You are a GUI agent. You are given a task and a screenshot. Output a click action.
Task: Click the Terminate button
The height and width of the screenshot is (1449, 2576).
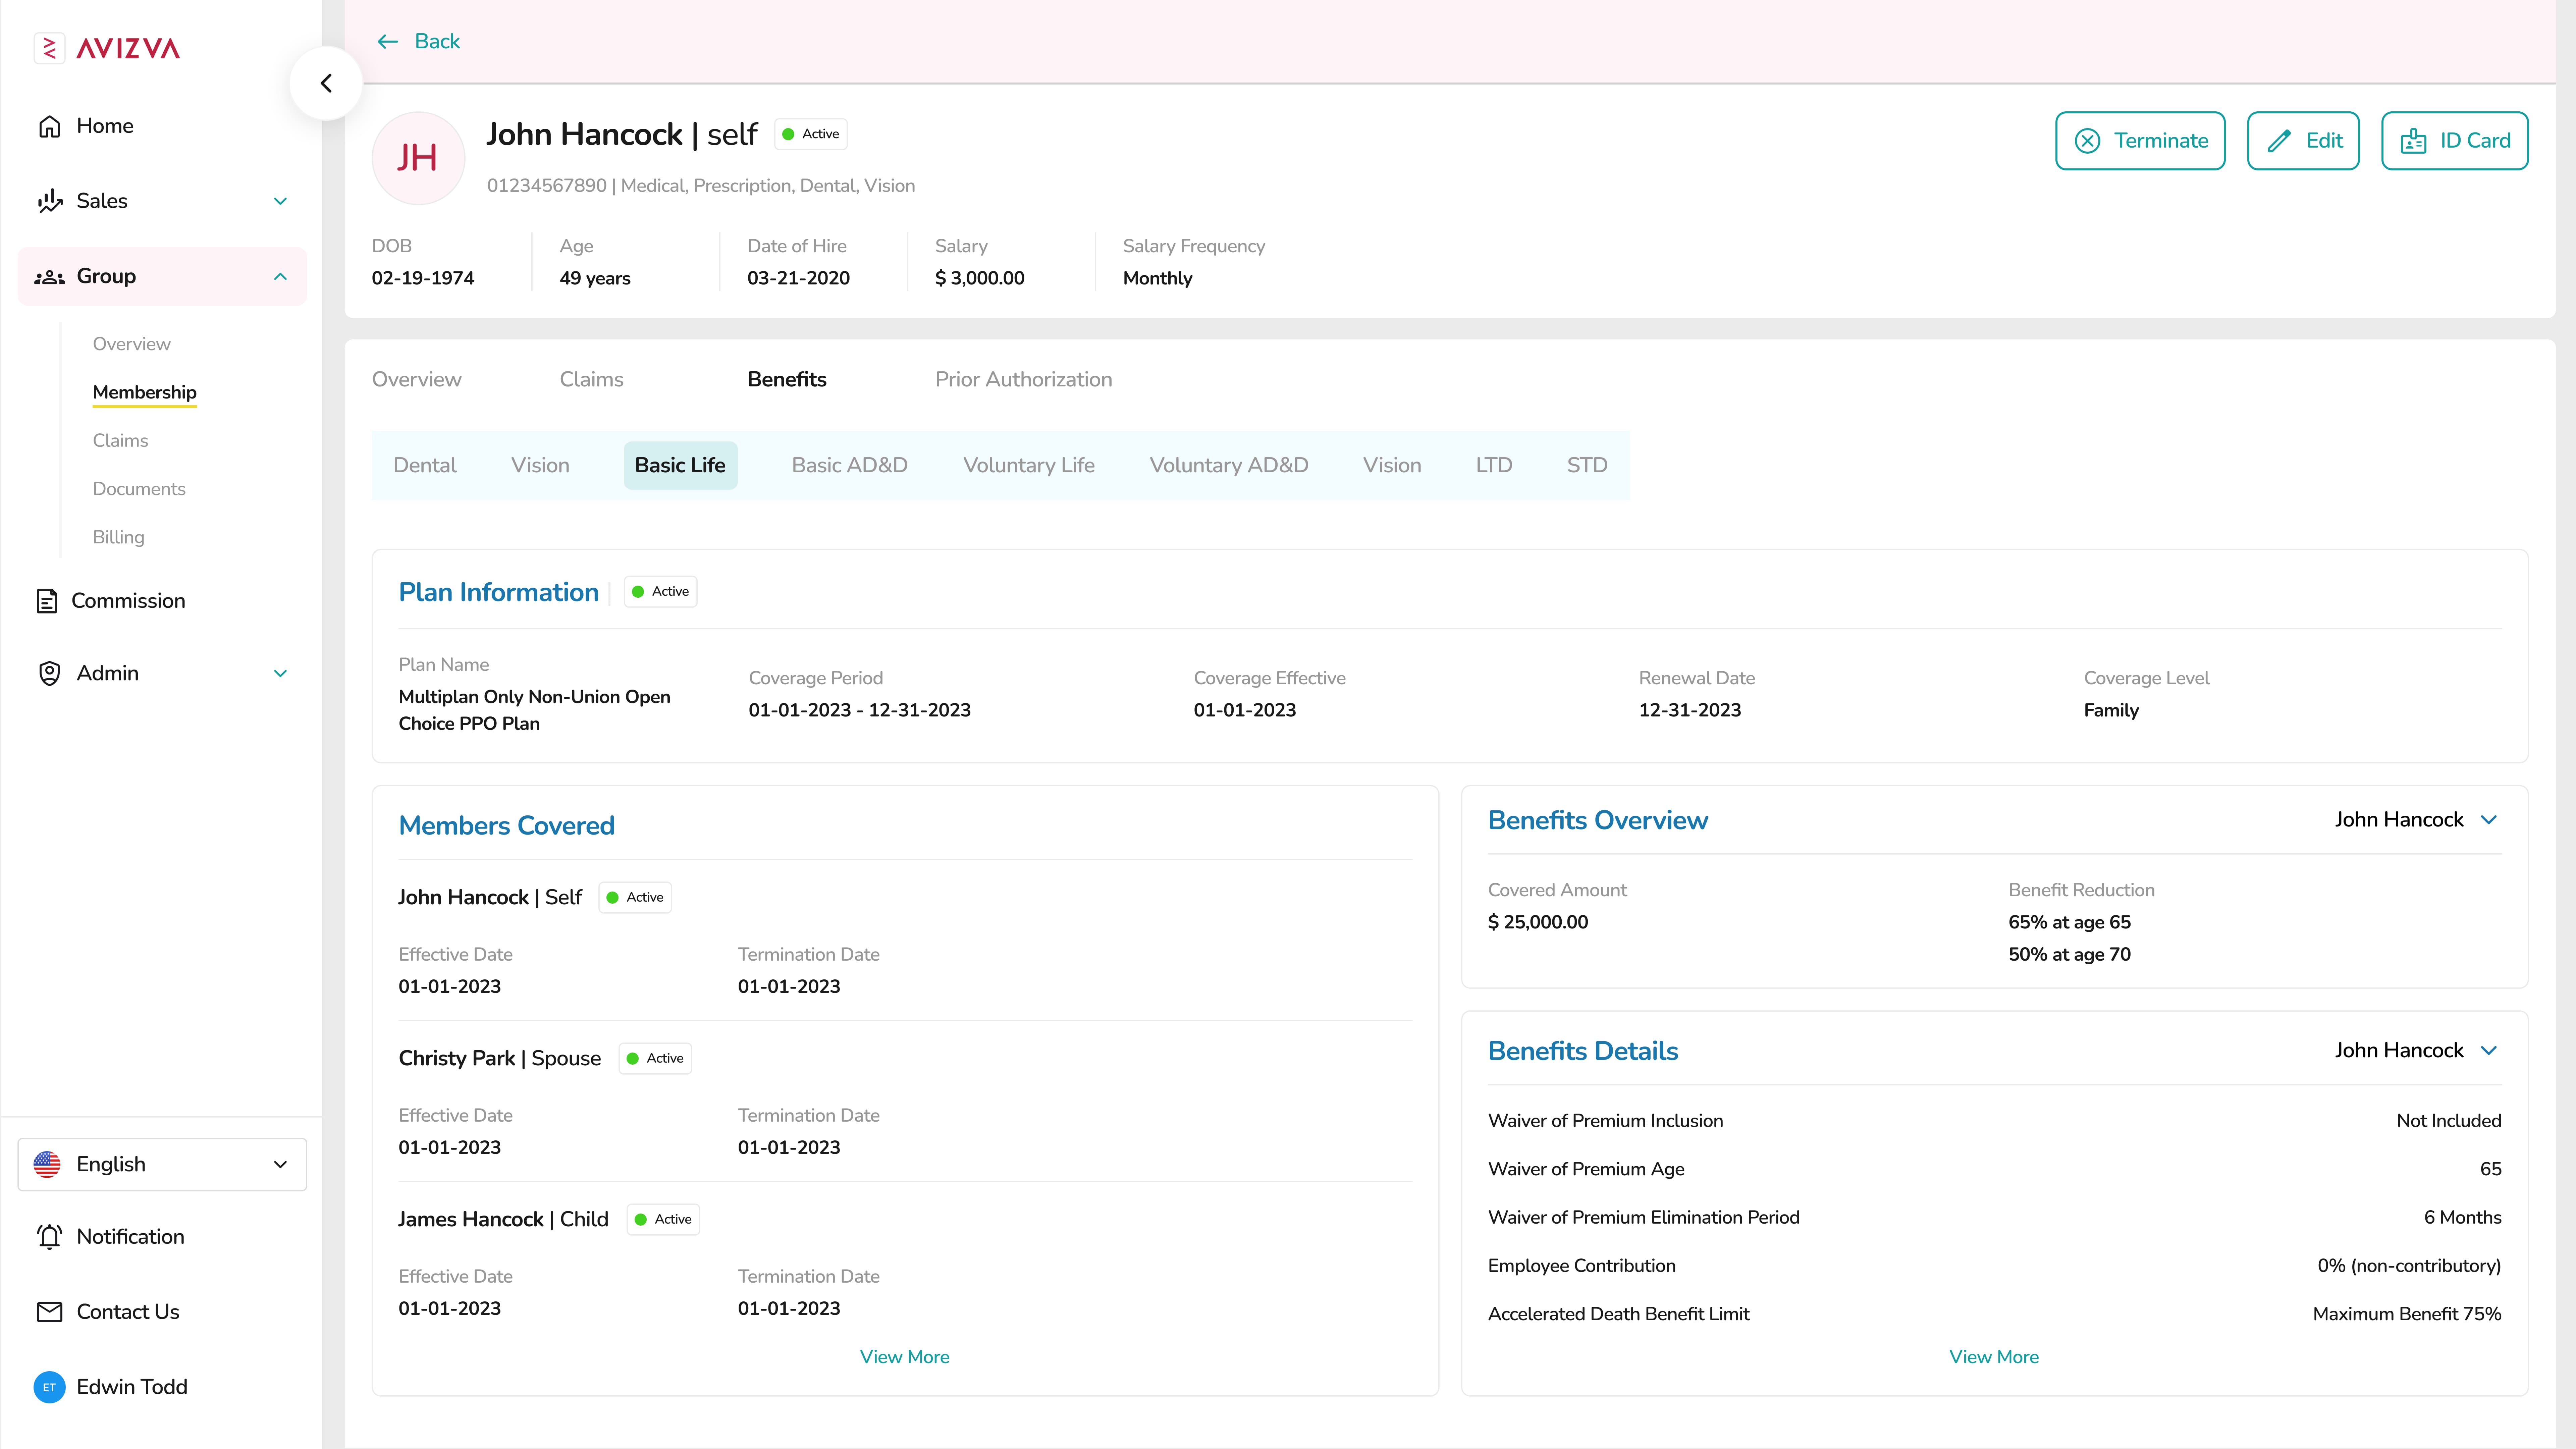[x=2140, y=141]
